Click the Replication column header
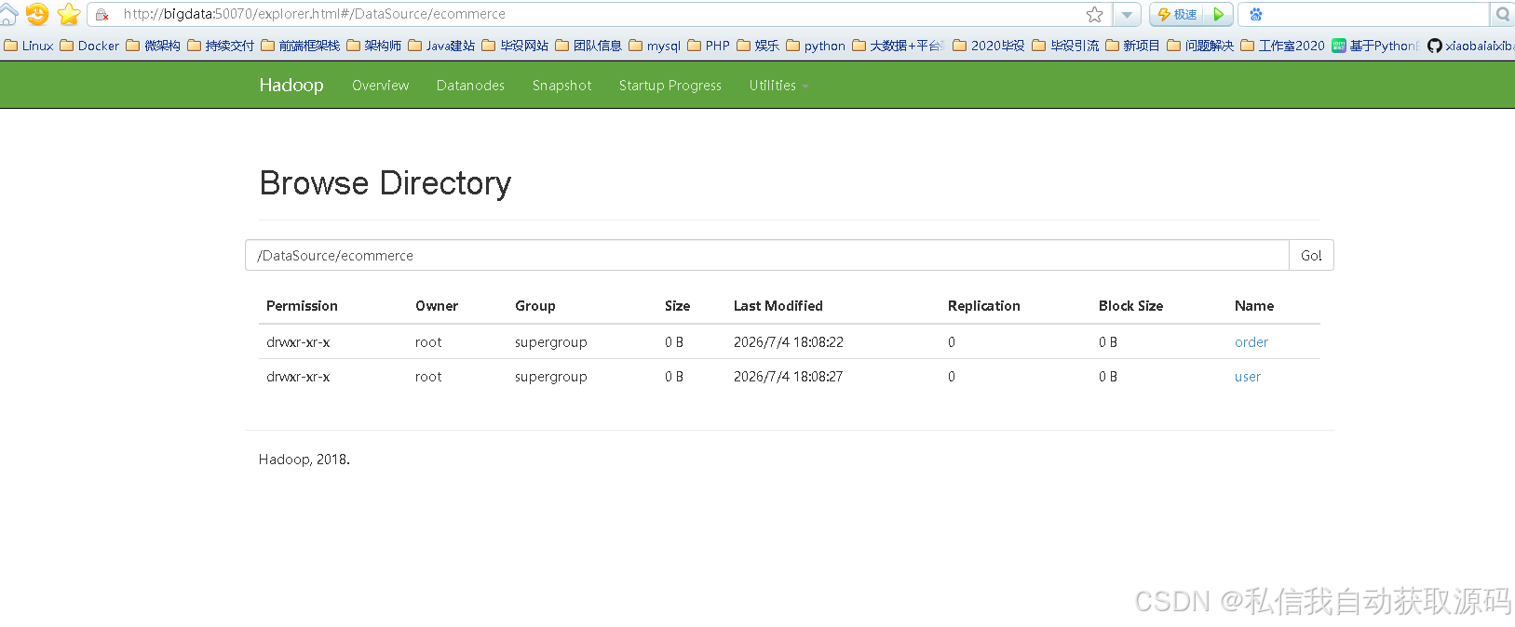Screen dimensions: 1515x627 [984, 306]
